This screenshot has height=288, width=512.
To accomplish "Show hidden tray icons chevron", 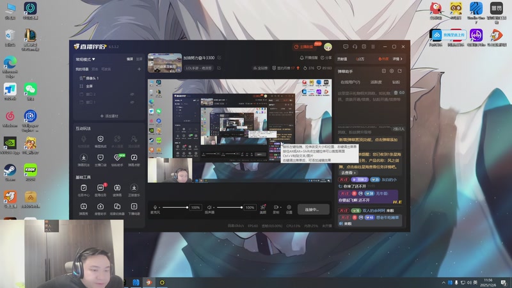I will click(444, 282).
